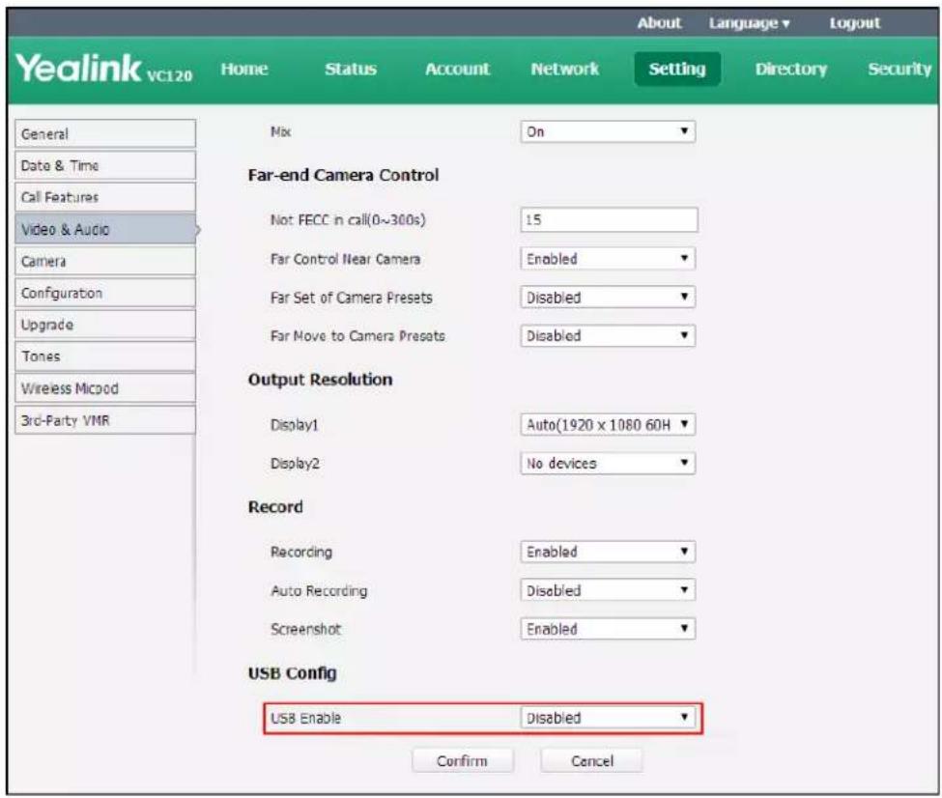Click the Far-end Camera Control heading
Screen dimensions: 942x798
(343, 176)
